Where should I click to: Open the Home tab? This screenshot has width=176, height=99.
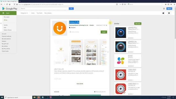point(33,13)
